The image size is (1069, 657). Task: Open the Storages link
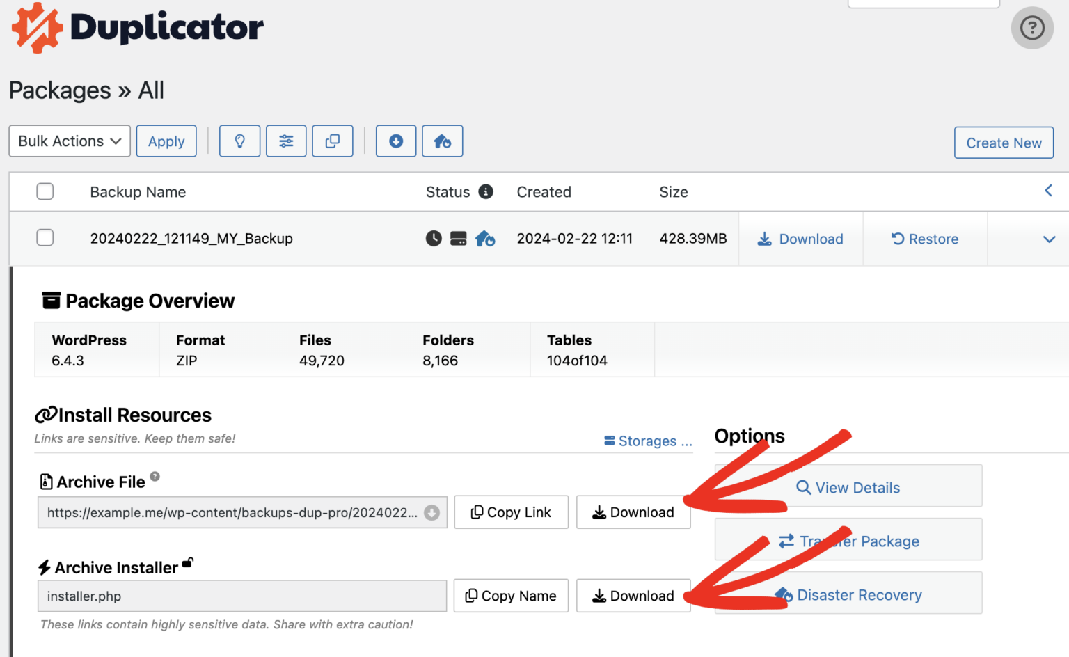(648, 441)
